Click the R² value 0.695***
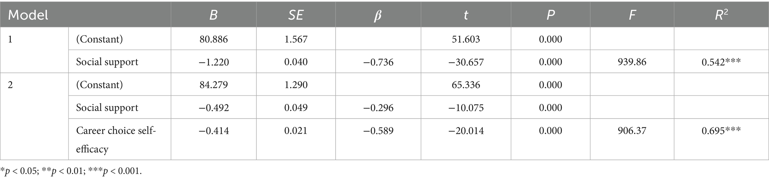The image size is (769, 180). tap(721, 131)
